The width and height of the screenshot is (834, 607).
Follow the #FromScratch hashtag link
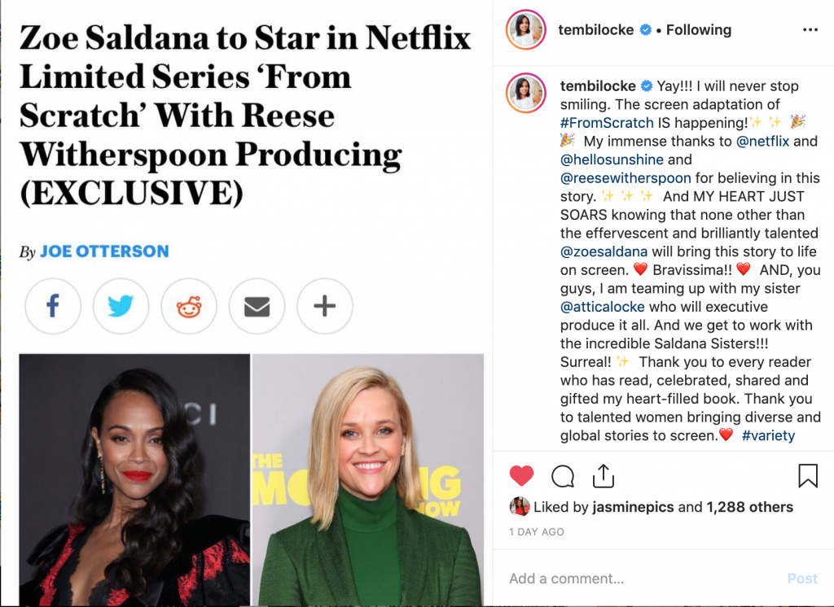click(607, 123)
